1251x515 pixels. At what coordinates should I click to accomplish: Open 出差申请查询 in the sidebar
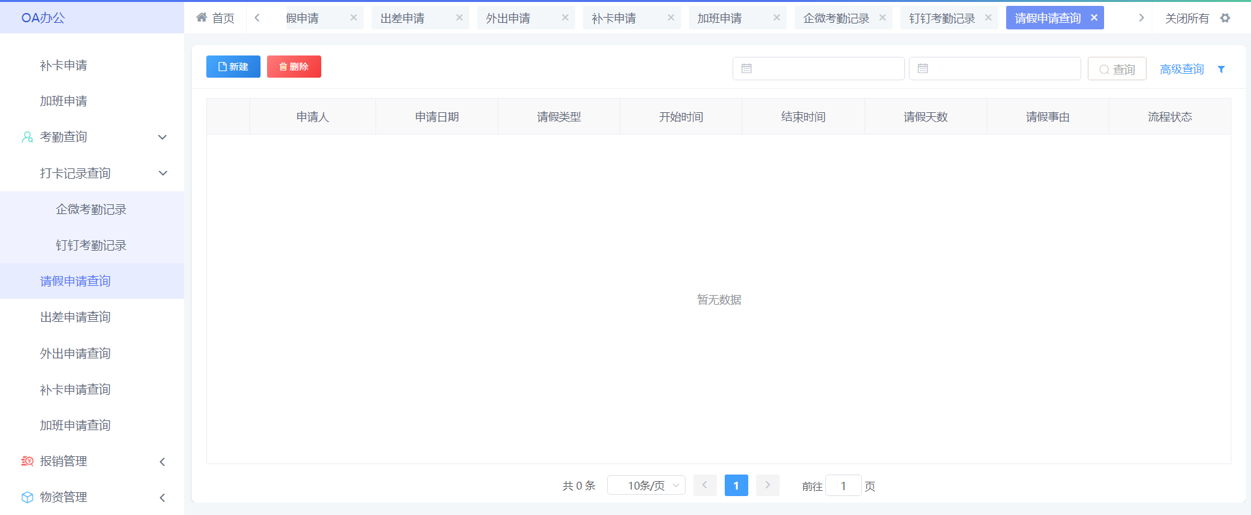coord(75,317)
